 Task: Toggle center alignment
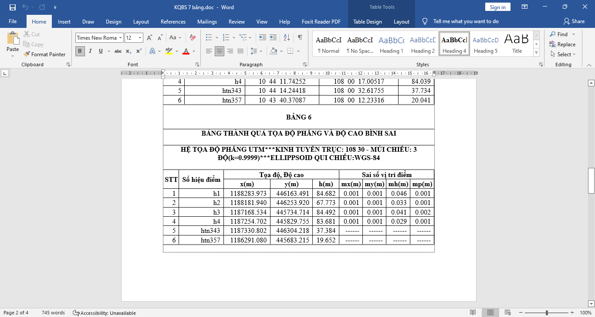point(220,51)
